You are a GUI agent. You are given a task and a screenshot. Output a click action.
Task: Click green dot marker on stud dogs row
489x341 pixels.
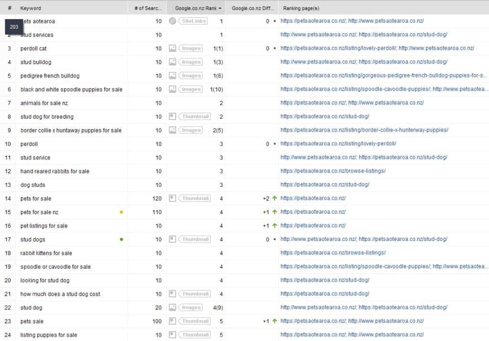[x=121, y=240]
